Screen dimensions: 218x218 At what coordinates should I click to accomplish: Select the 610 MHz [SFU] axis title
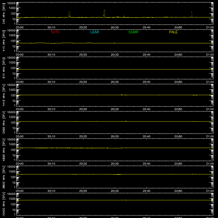tap(4, 68)
